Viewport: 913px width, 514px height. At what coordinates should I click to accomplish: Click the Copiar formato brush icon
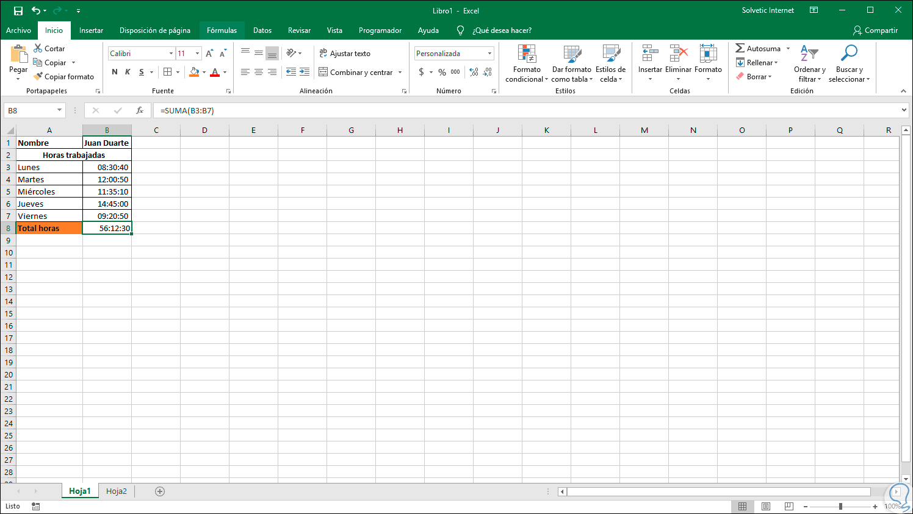pos(38,76)
